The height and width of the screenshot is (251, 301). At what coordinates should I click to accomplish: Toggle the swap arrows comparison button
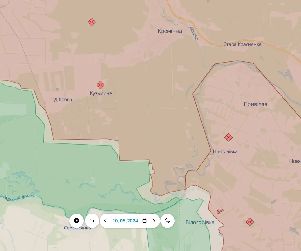[x=167, y=221]
